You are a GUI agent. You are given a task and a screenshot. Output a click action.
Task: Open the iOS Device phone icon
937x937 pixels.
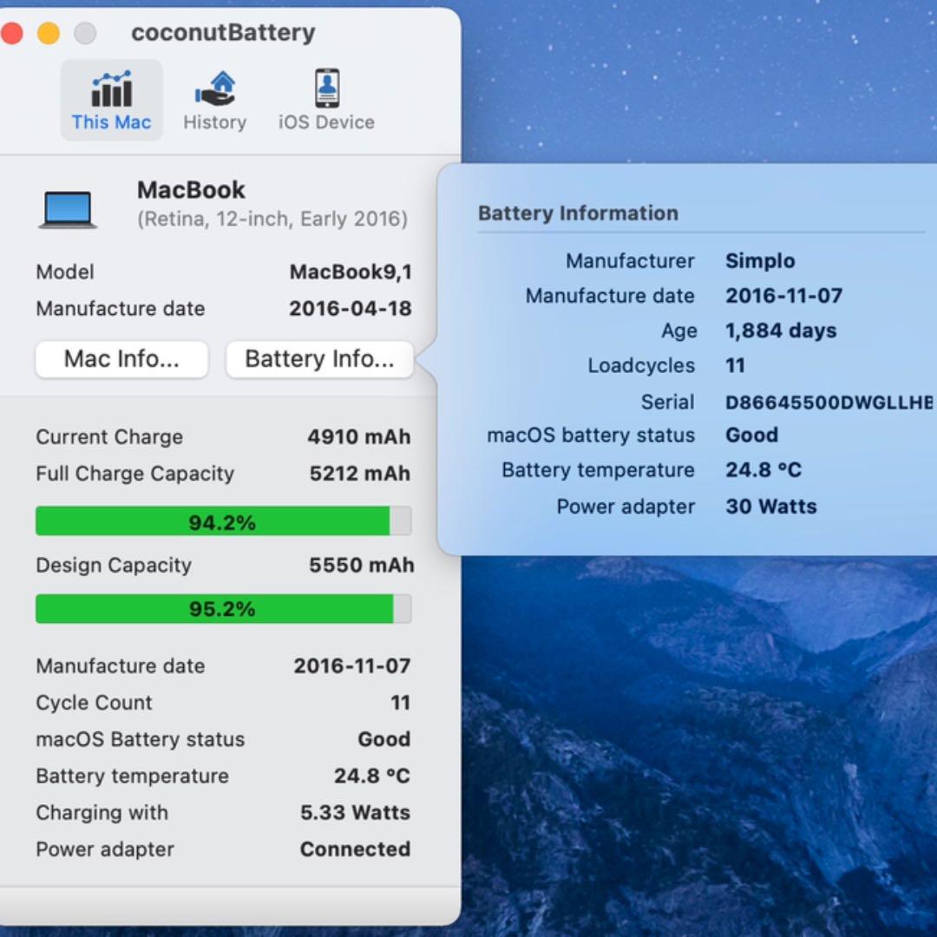[327, 88]
